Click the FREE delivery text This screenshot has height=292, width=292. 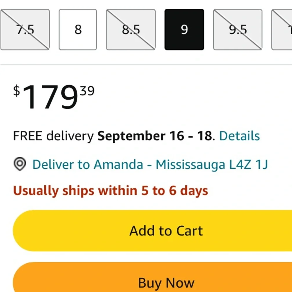[x=53, y=136]
